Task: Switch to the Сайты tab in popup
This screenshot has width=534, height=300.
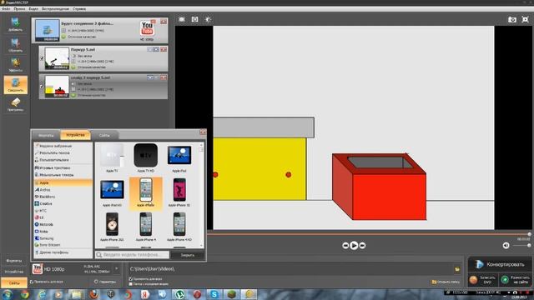Action: [x=104, y=135]
